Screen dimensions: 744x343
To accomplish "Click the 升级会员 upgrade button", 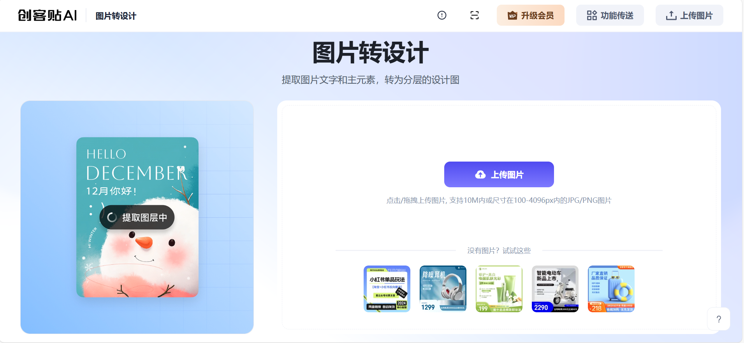I will pos(531,16).
